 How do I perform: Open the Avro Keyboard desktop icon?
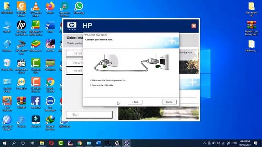tap(7, 104)
